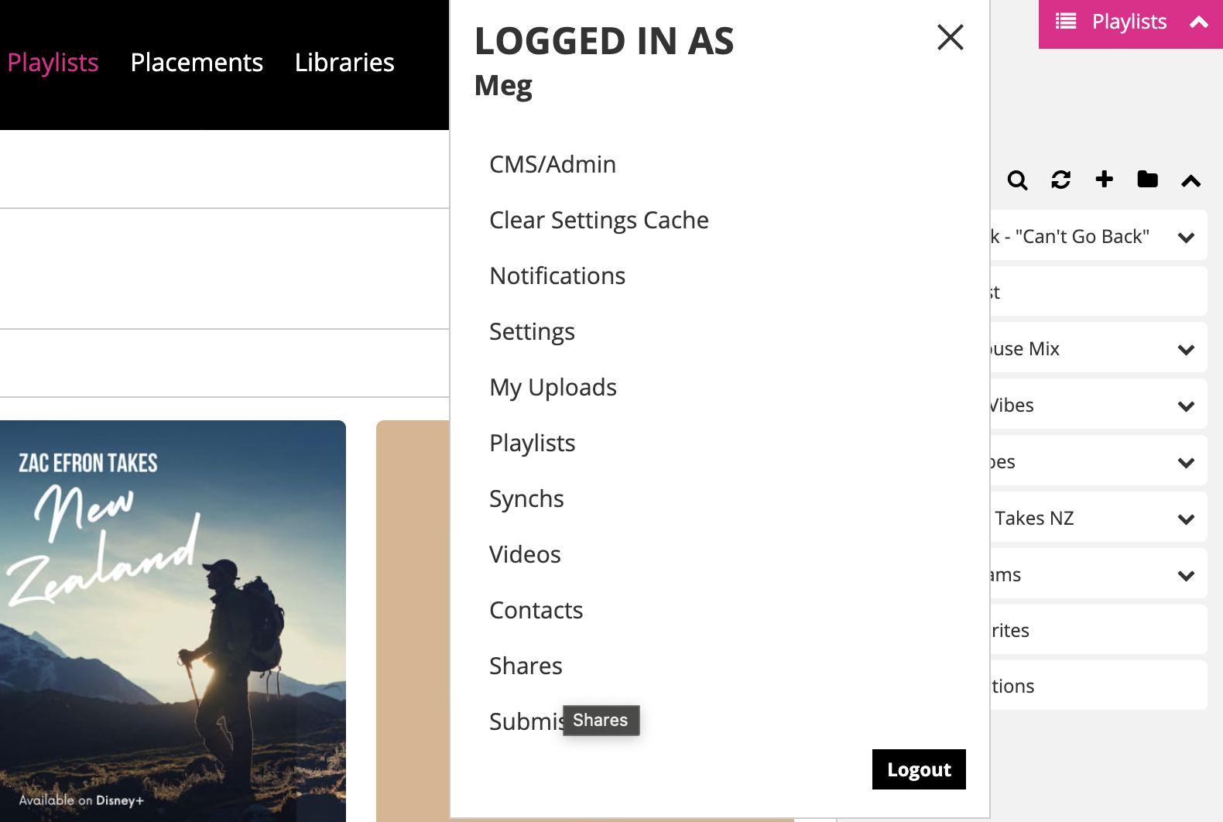1223x822 pixels.
Task: Close the Logged In As menu
Action: point(950,37)
